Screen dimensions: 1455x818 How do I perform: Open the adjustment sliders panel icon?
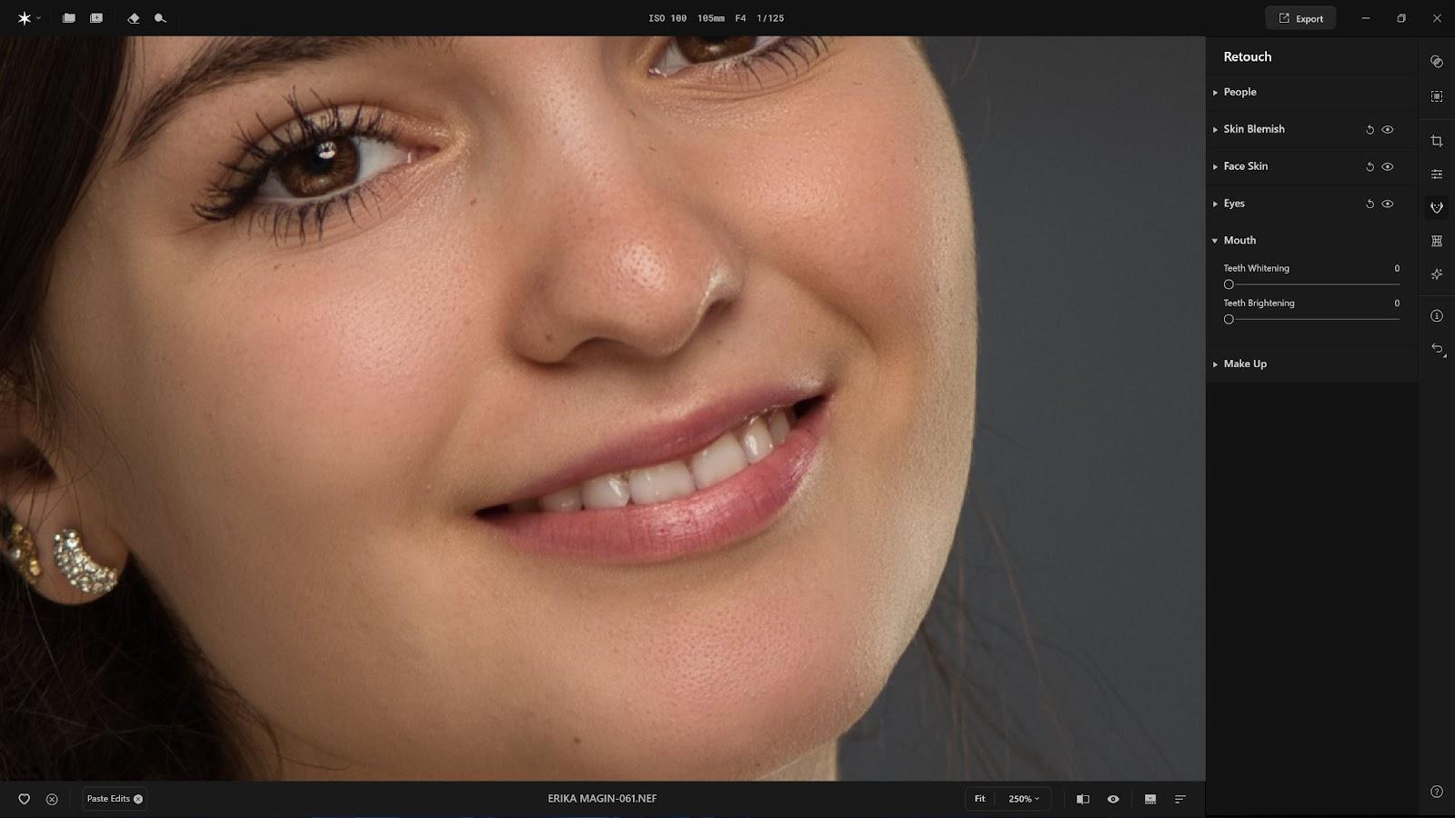point(1437,175)
